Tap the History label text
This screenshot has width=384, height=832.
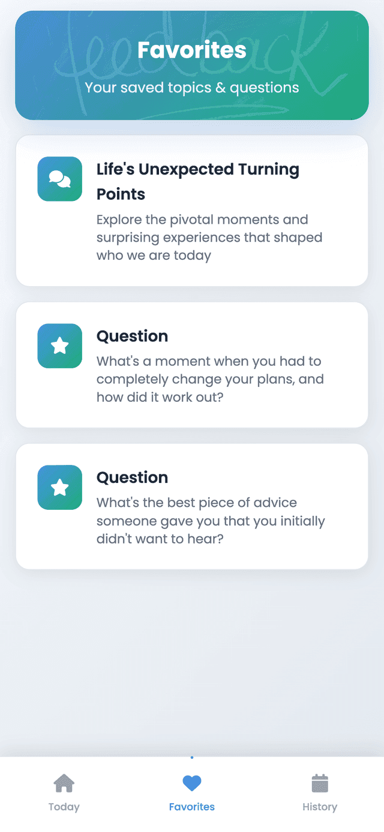click(x=320, y=806)
